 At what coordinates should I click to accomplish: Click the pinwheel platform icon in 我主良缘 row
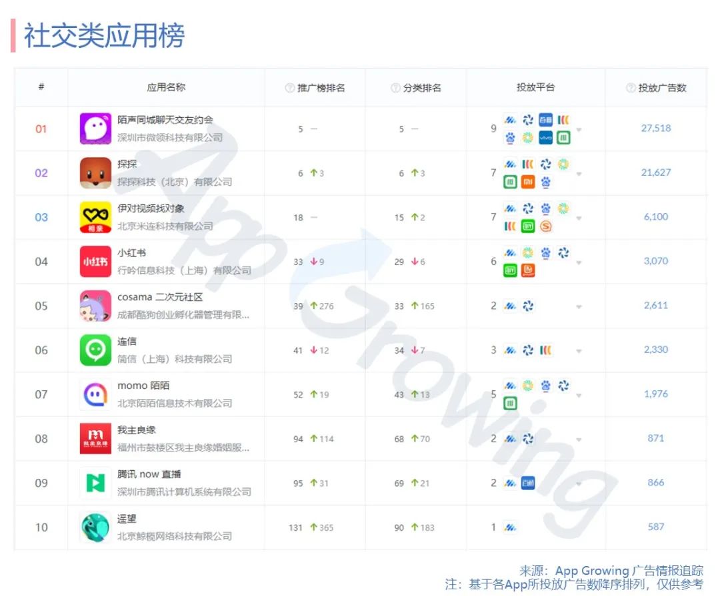(x=528, y=439)
